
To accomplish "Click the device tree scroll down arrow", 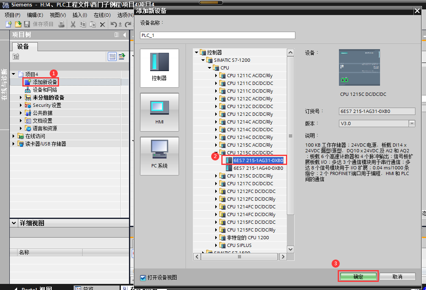I will (291, 249).
